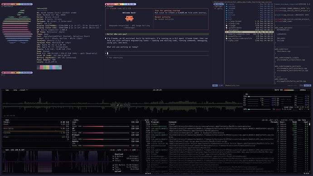Open the cmake folder icon
This screenshot has width=313, height=176.
226,13
